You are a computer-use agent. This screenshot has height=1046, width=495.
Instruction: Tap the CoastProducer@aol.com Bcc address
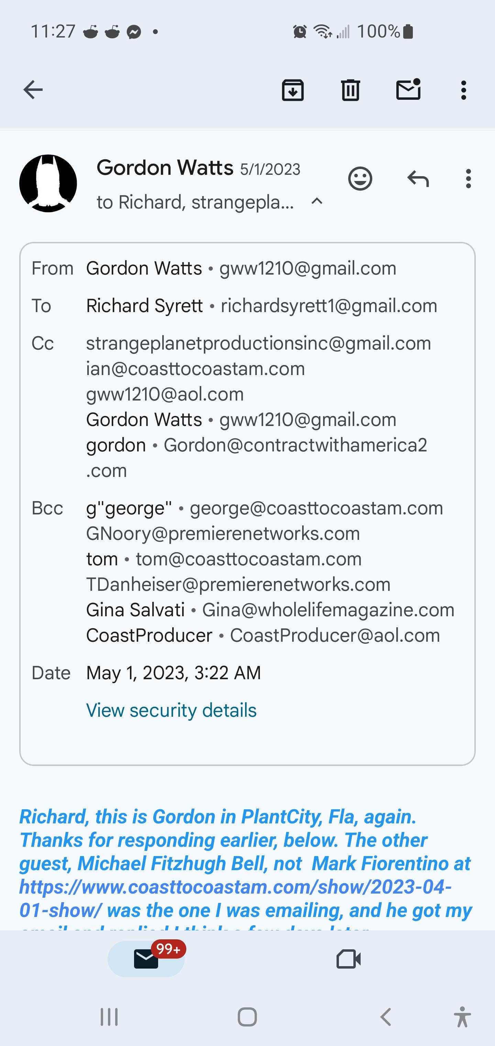pos(335,636)
